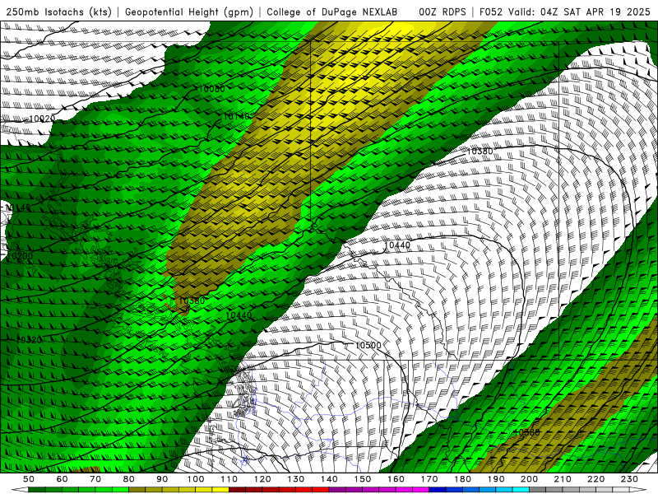Select the 'College of DuPage NEXLAB' header text
The width and height of the screenshot is (658, 494).
click(332, 12)
